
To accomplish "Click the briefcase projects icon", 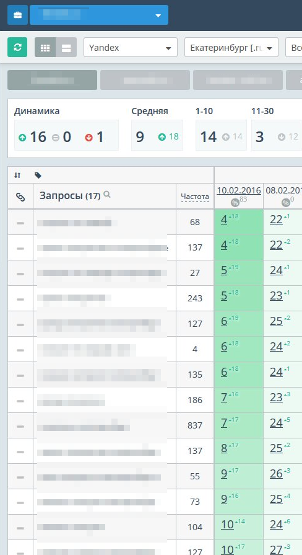I will tap(17, 15).
